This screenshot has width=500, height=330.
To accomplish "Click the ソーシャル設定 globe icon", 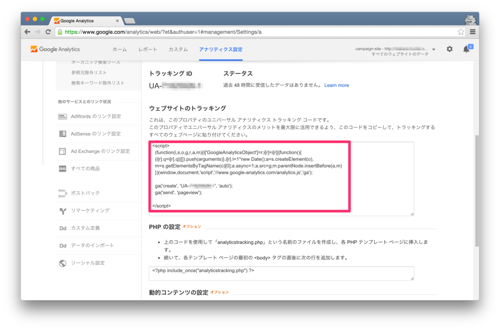I will (63, 263).
